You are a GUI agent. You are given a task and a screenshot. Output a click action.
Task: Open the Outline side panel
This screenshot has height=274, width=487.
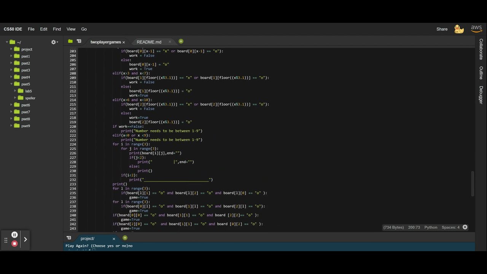click(481, 73)
